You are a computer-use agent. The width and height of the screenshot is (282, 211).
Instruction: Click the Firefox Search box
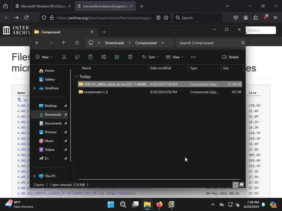coord(198,18)
